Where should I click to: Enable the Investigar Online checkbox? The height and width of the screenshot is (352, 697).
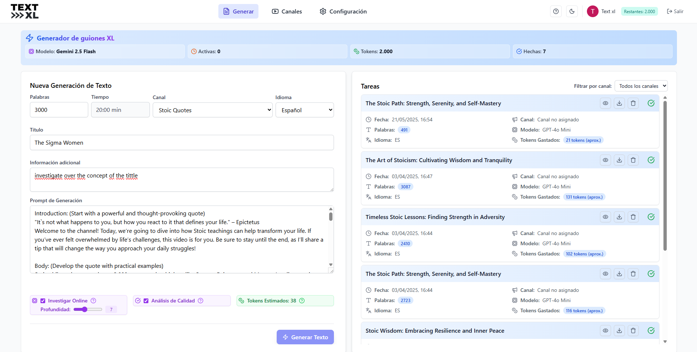(43, 301)
